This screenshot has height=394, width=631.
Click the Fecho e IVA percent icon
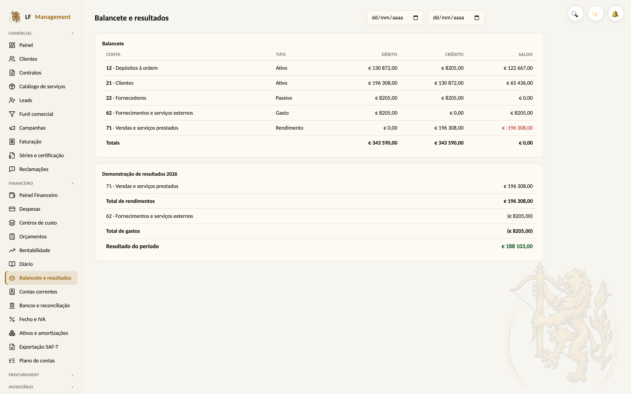12,319
